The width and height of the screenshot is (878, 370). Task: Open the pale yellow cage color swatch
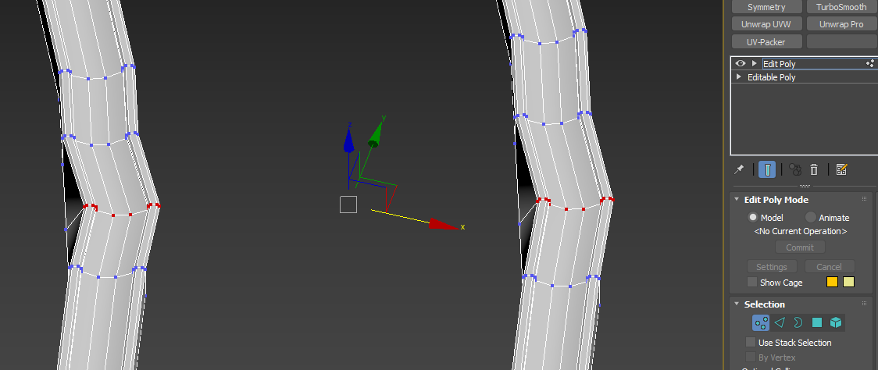848,282
